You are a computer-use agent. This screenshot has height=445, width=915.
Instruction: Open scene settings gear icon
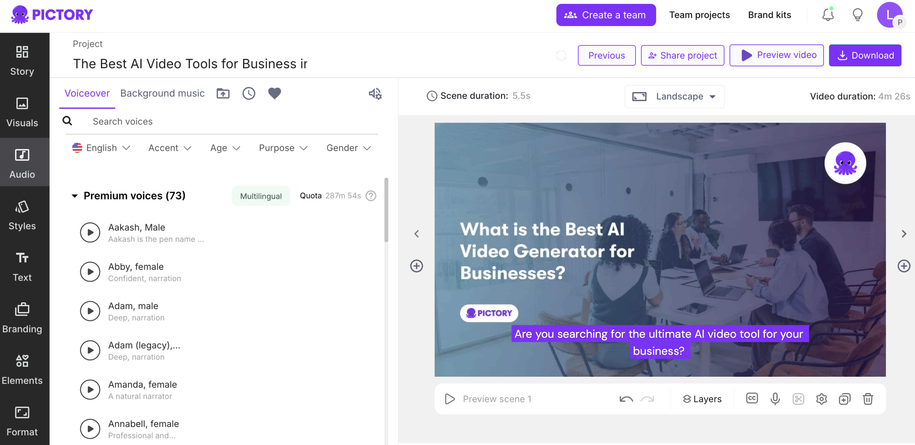821,399
